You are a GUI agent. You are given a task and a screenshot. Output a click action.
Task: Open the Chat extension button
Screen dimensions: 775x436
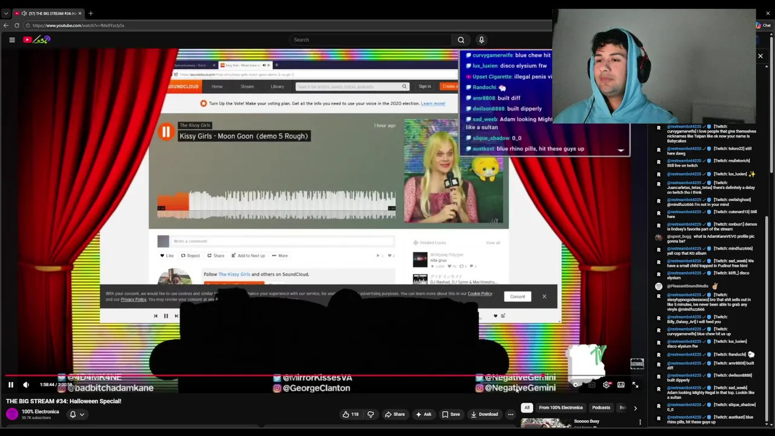pyautogui.click(x=762, y=25)
